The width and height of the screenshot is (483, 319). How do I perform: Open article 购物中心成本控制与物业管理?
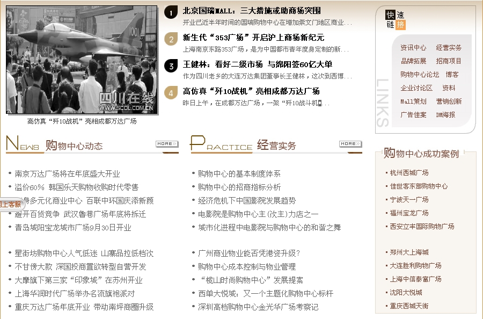(x=247, y=267)
